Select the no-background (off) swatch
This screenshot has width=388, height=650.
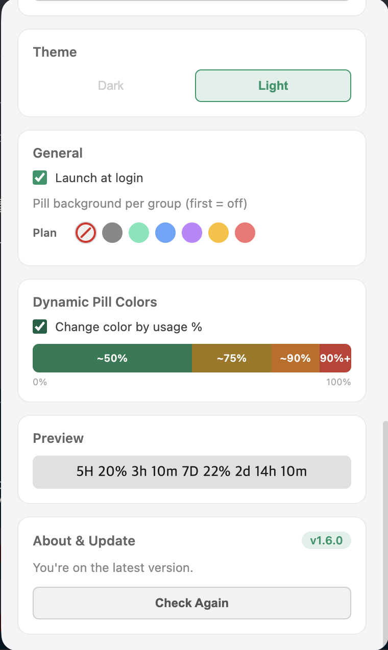pyautogui.click(x=86, y=233)
